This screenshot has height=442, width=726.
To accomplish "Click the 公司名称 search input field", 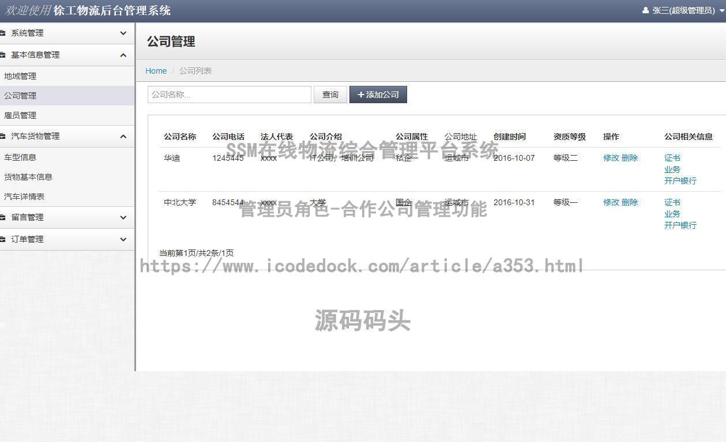I will pyautogui.click(x=229, y=94).
